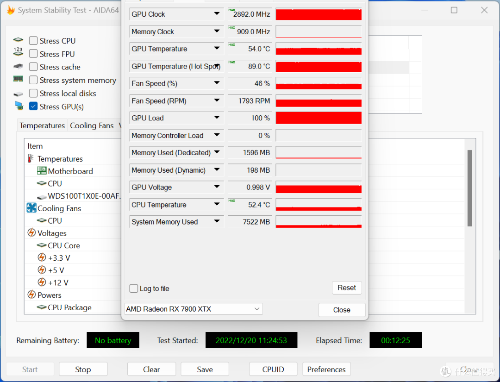The image size is (500, 382).
Task: Open the Memory Used (Dedicated) dropdown
Action: point(176,153)
